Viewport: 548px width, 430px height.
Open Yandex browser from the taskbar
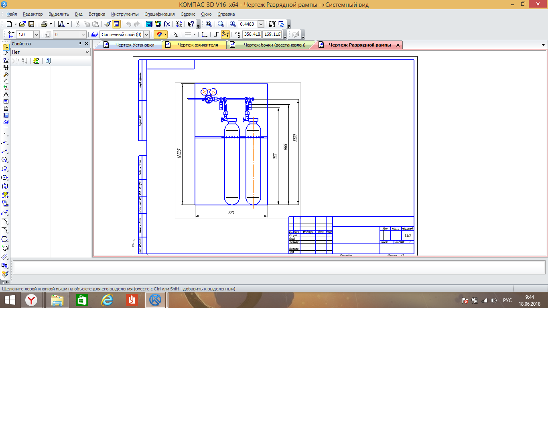click(31, 300)
